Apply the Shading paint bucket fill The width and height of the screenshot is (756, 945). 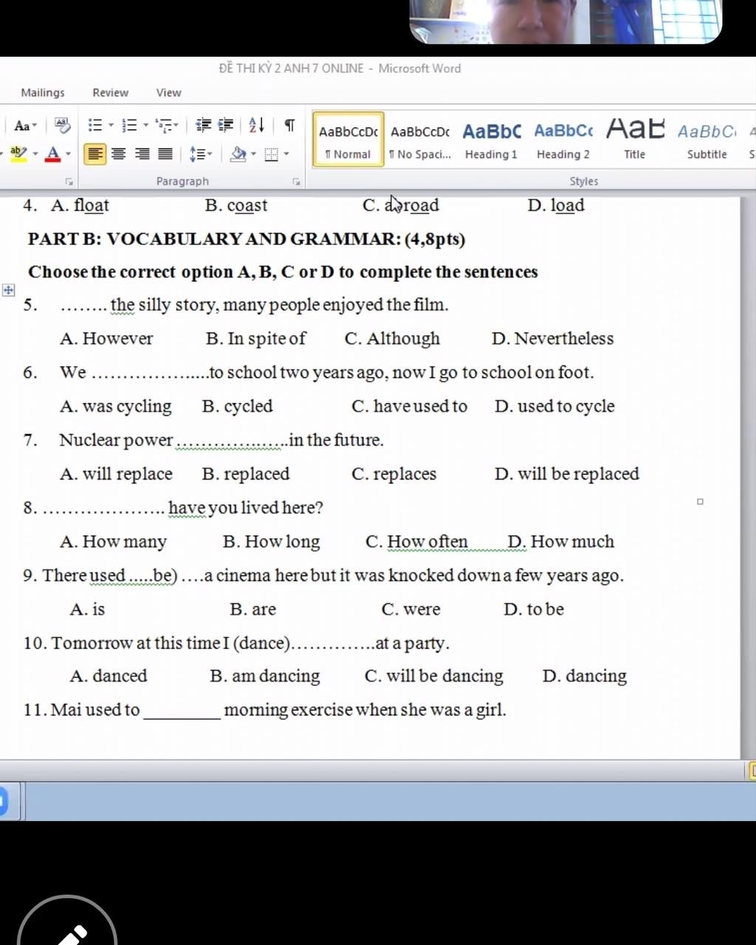(238, 154)
